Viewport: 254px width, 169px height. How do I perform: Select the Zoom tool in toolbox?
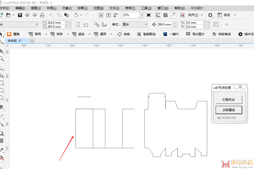click(2, 59)
